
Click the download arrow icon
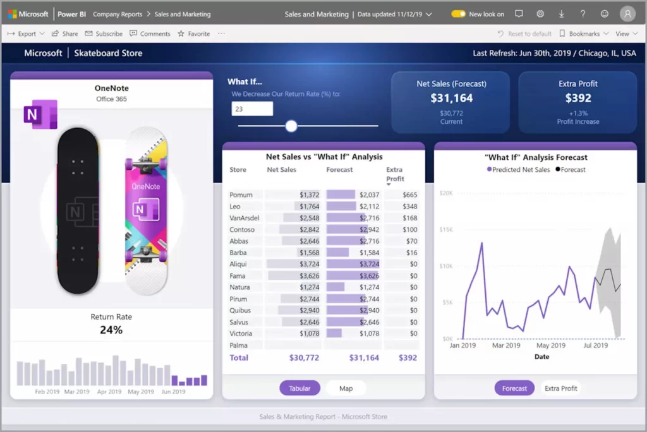click(561, 14)
